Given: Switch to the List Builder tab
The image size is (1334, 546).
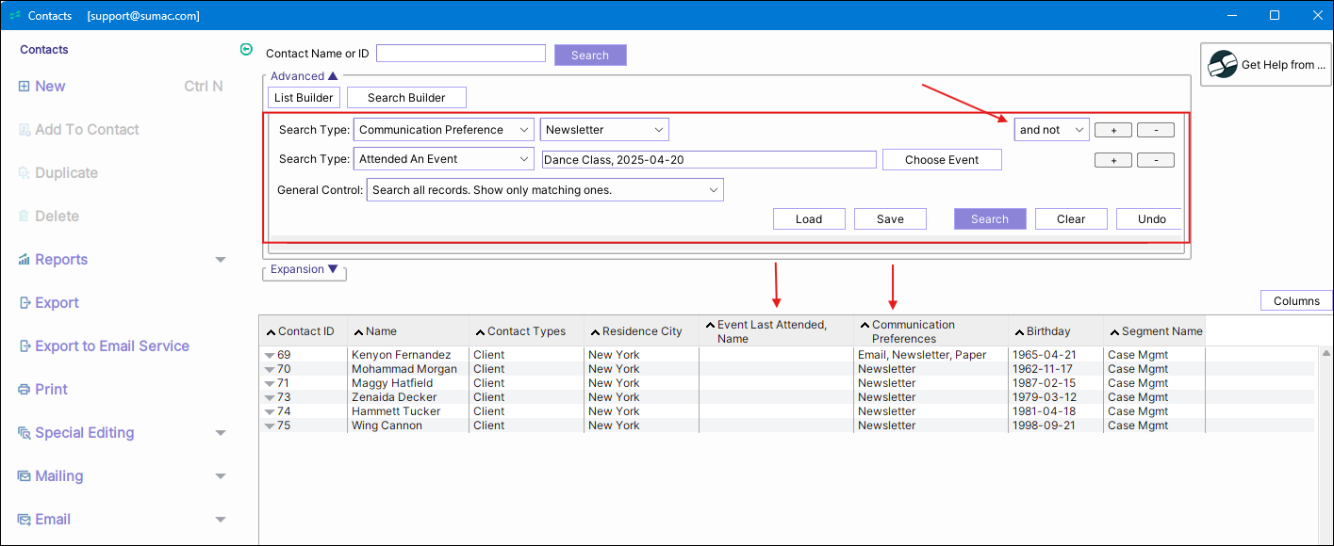Looking at the screenshot, I should [303, 98].
